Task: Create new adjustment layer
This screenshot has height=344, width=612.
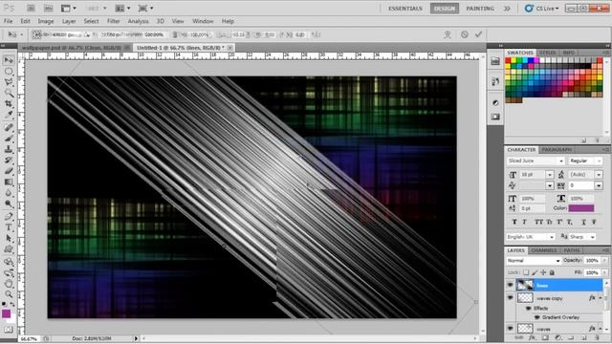Action: (557, 338)
